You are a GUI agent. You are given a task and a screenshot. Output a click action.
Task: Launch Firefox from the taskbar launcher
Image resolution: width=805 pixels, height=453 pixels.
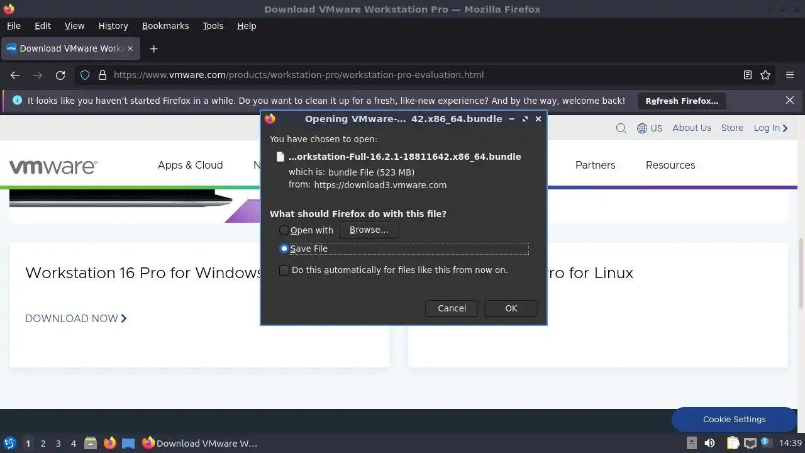point(109,444)
